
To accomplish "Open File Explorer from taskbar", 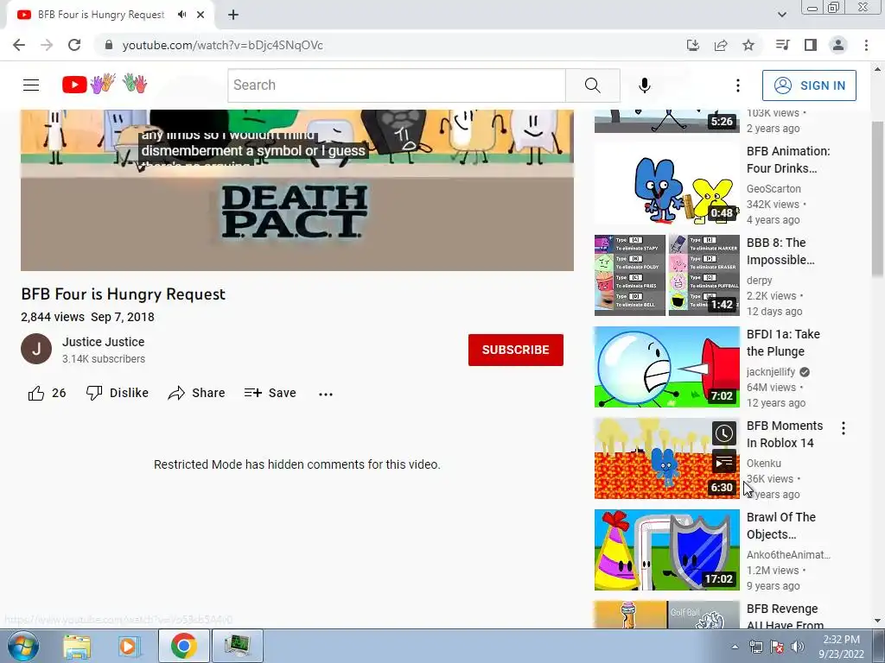I will (x=77, y=646).
